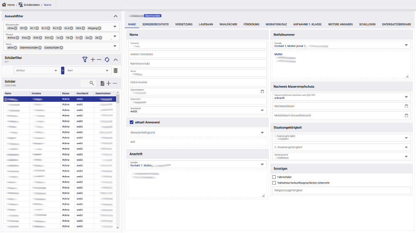This screenshot has width=416, height=233.
Task: Uncheck the aktuell Anwesend checkbox
Action: tap(131, 122)
